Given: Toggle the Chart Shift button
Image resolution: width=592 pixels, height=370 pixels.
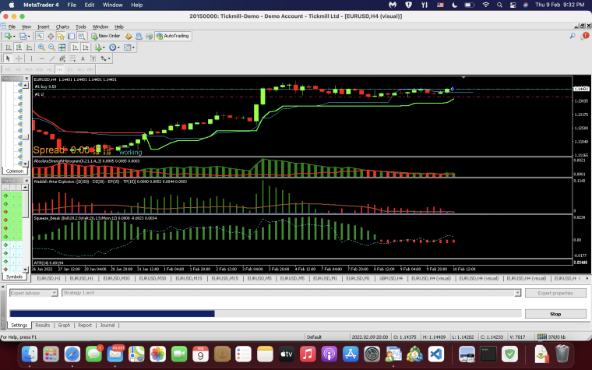Looking at the screenshot, I should [x=86, y=48].
